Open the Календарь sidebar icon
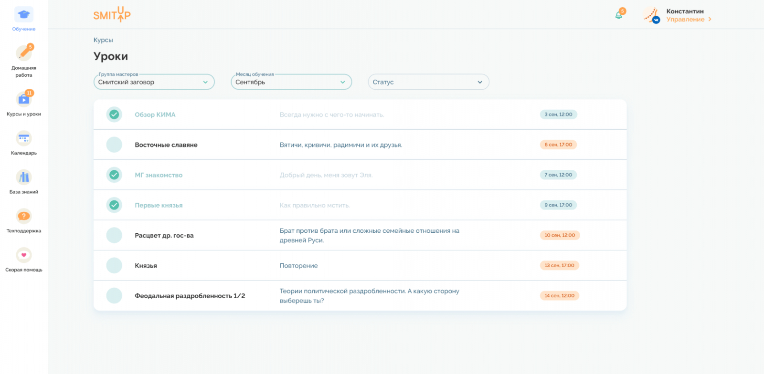764x374 pixels. click(x=24, y=139)
